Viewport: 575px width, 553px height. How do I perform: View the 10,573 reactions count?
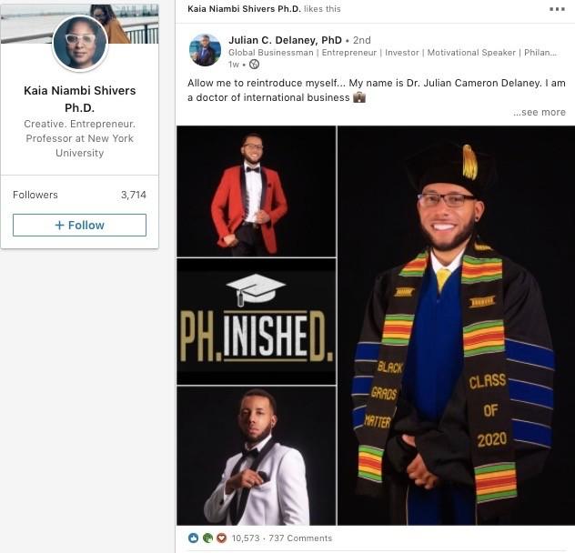coord(246,538)
